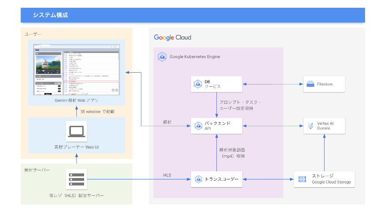
Task: Select the バックエンド API box label
Action: pyautogui.click(x=217, y=126)
